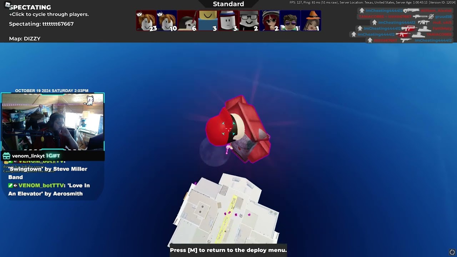This screenshot has height=257, width=457.
Task: Open the Roblox menu icon in top-left corner
Action: (x=7, y=5)
